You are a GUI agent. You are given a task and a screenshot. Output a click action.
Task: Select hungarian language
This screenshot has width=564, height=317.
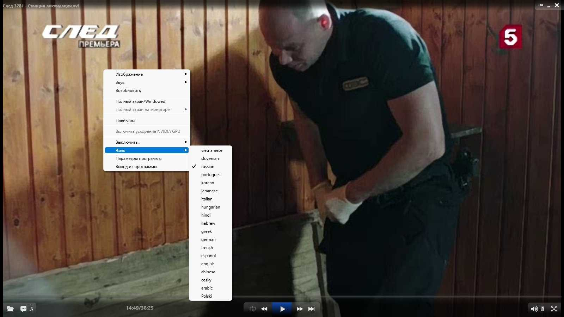(210, 207)
